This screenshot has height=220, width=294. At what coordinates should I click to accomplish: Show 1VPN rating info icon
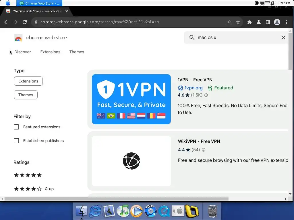click(x=206, y=95)
